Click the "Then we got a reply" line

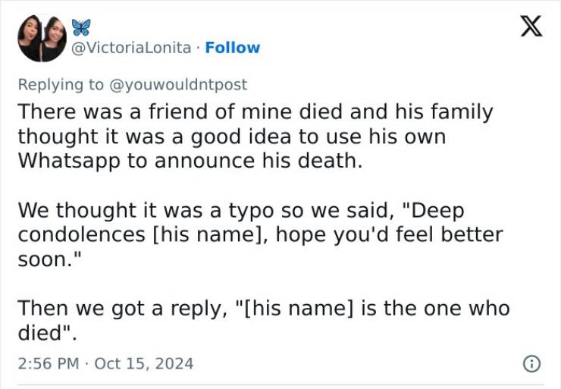[264, 309]
